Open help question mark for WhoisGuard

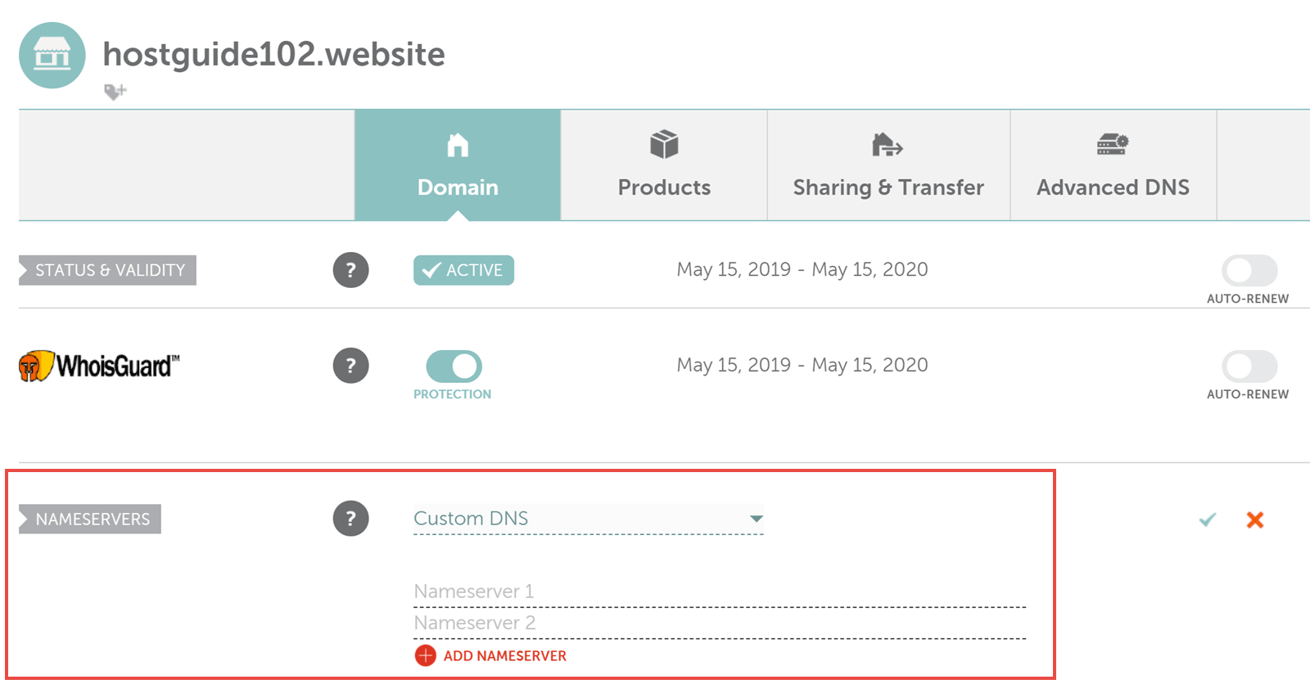(350, 366)
